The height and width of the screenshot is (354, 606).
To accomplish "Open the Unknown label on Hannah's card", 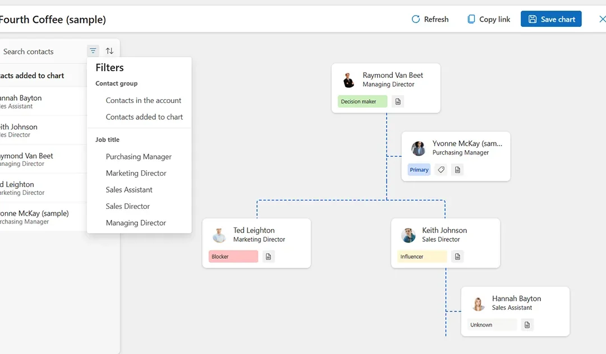I will (492, 325).
